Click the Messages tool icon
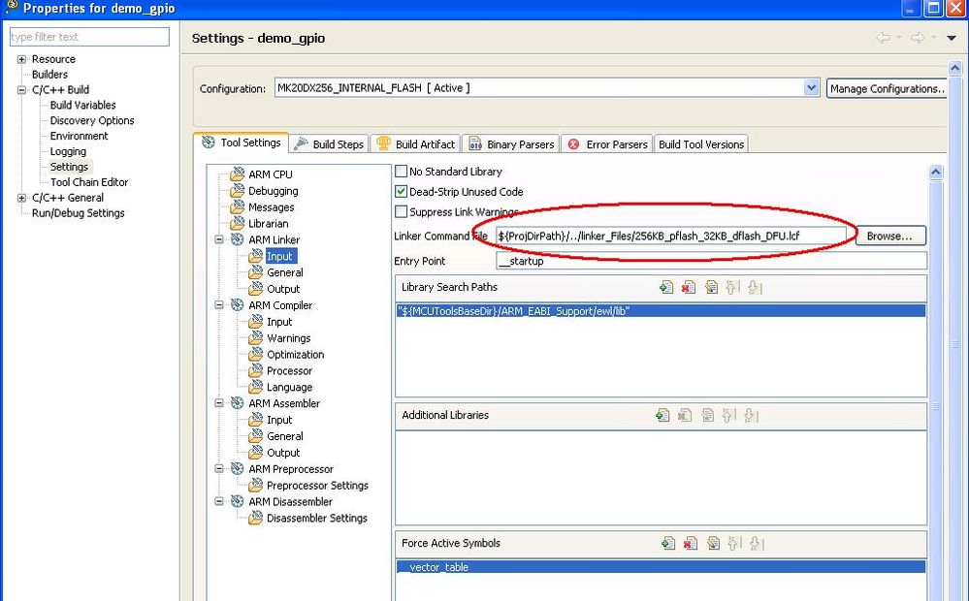Image resolution: width=969 pixels, height=601 pixels. coord(238,206)
